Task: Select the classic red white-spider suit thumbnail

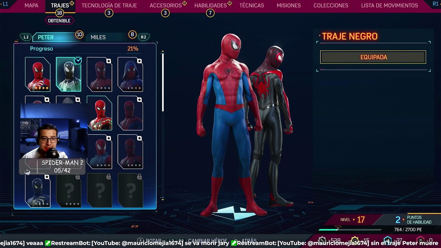Action: (x=38, y=74)
